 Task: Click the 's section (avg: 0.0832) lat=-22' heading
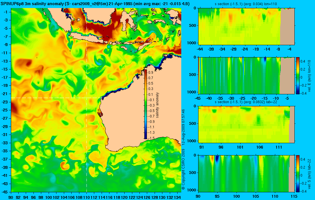point(246,102)
